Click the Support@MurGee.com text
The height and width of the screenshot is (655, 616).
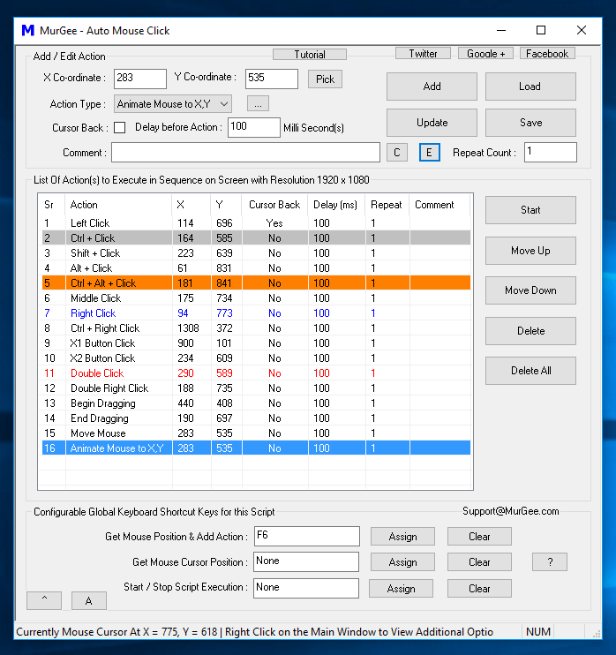pyautogui.click(x=510, y=511)
